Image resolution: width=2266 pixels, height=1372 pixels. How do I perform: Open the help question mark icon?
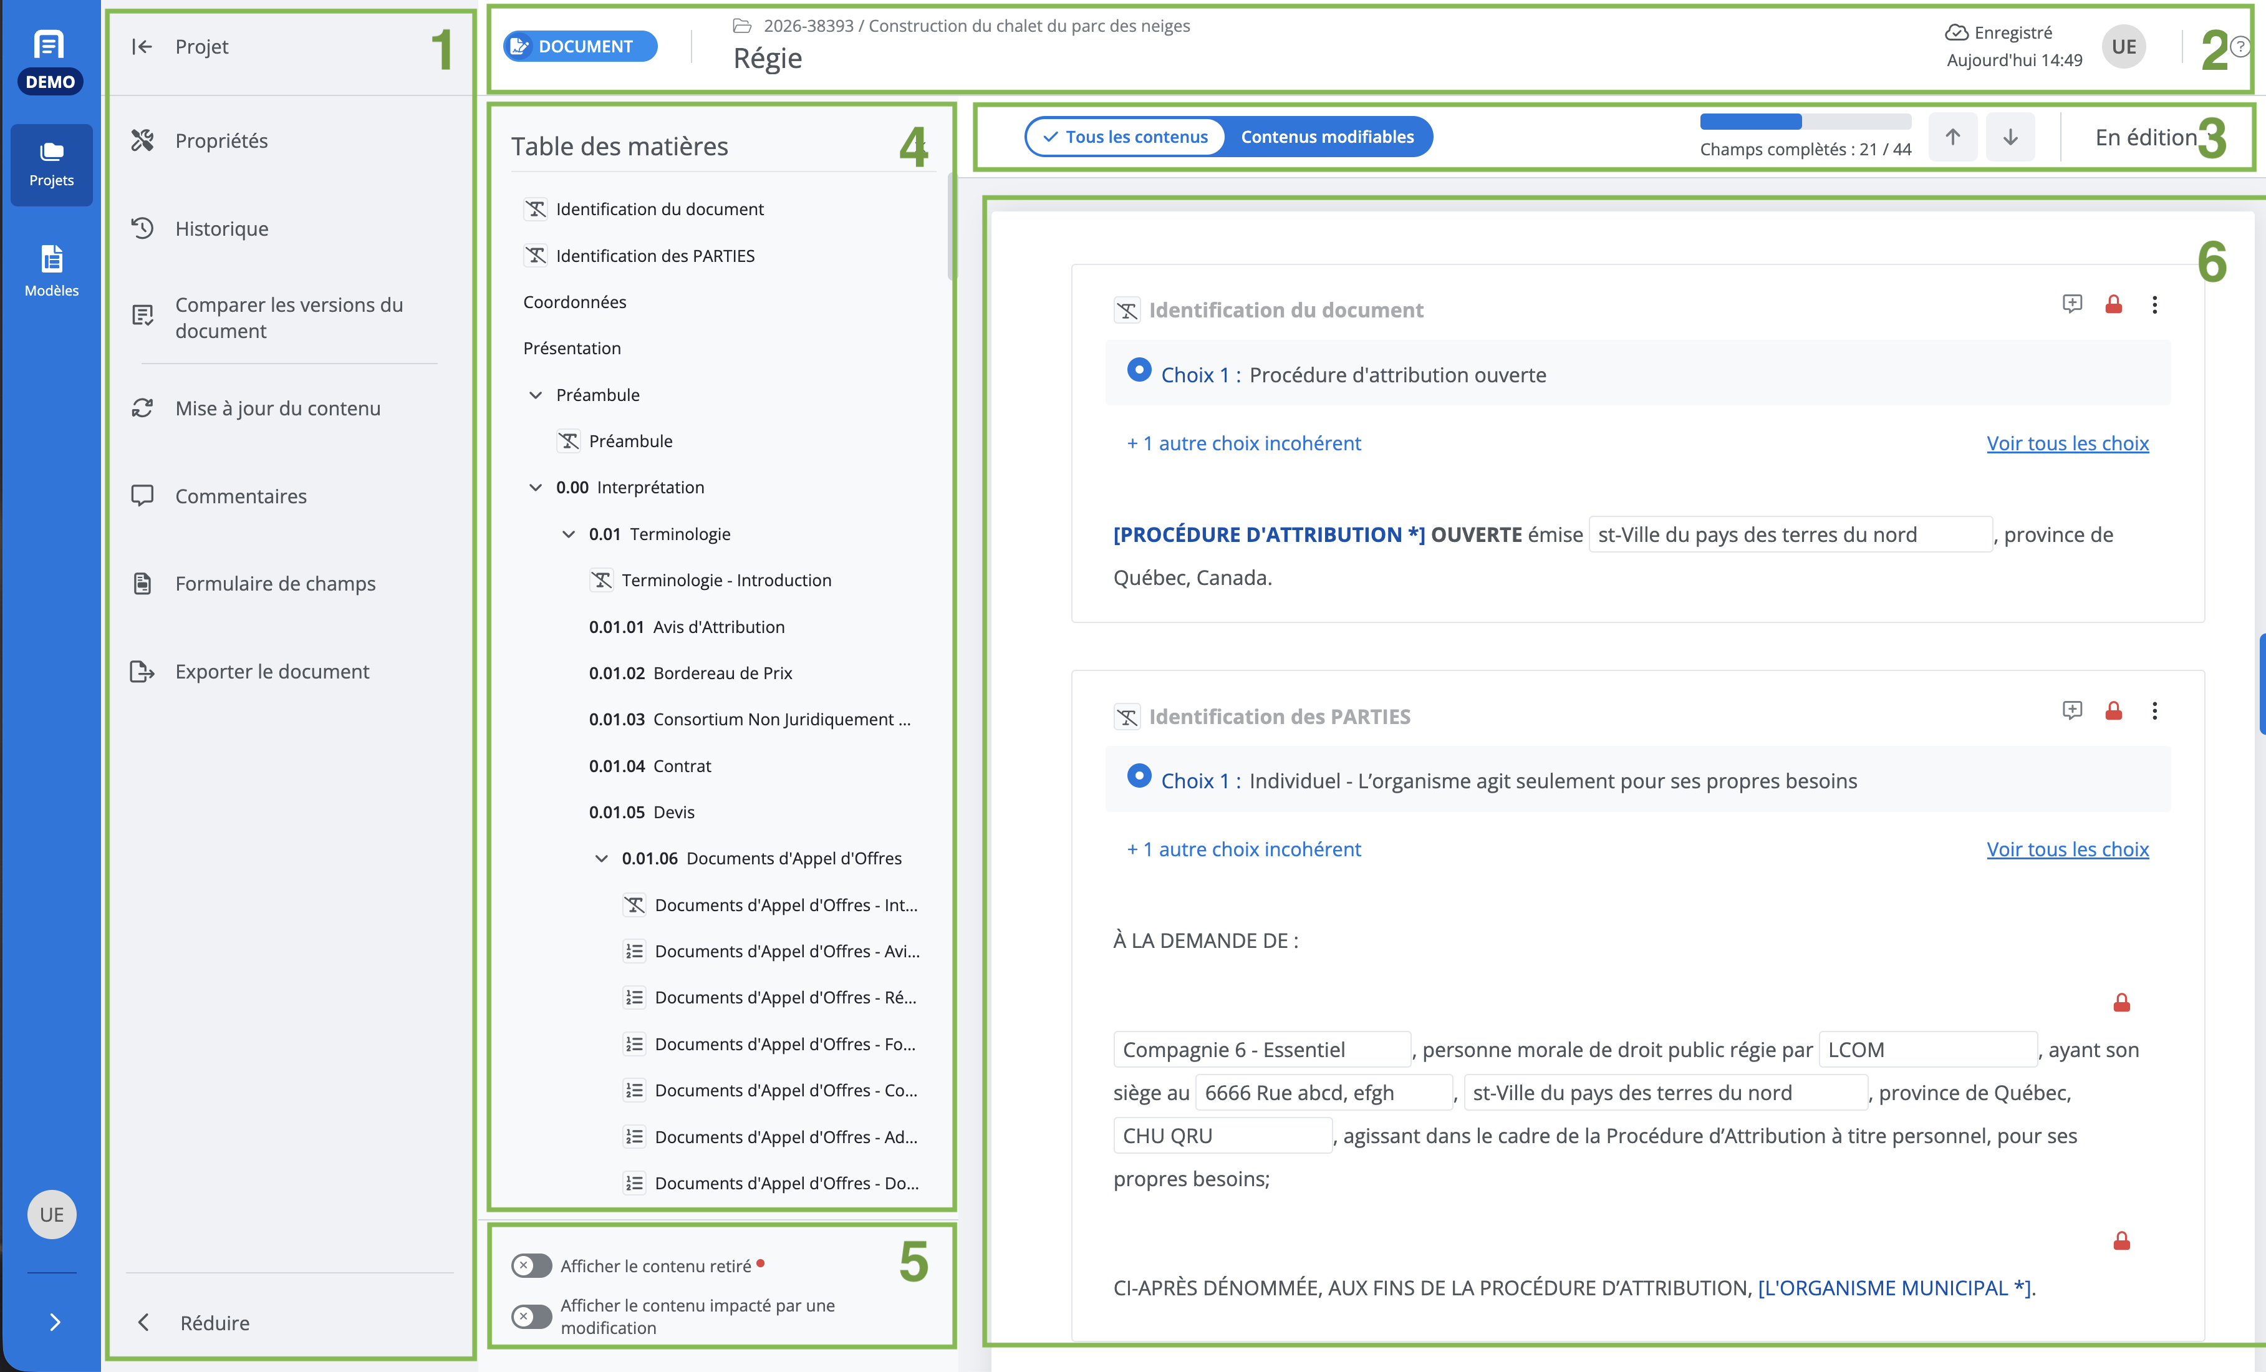pyautogui.click(x=2239, y=47)
